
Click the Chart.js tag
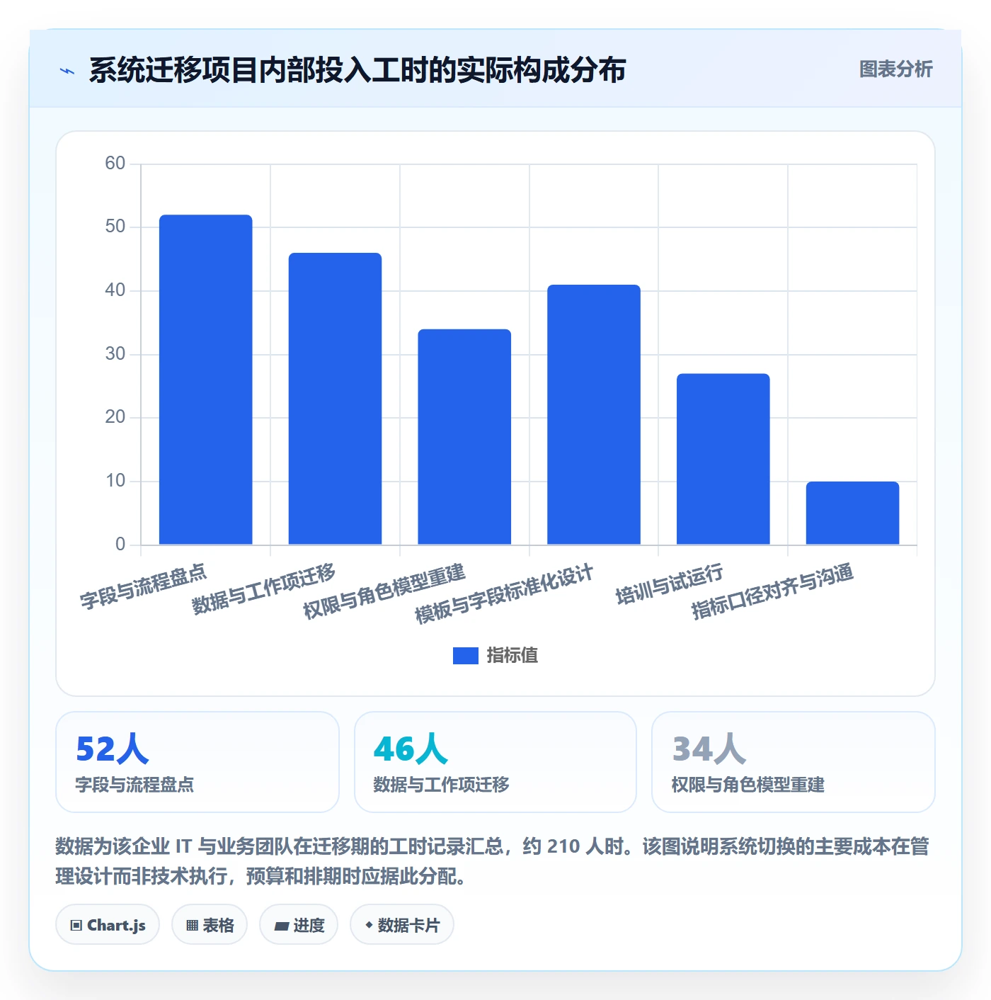click(108, 925)
